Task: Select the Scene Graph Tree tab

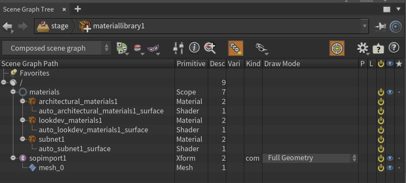Action: [x=28, y=9]
